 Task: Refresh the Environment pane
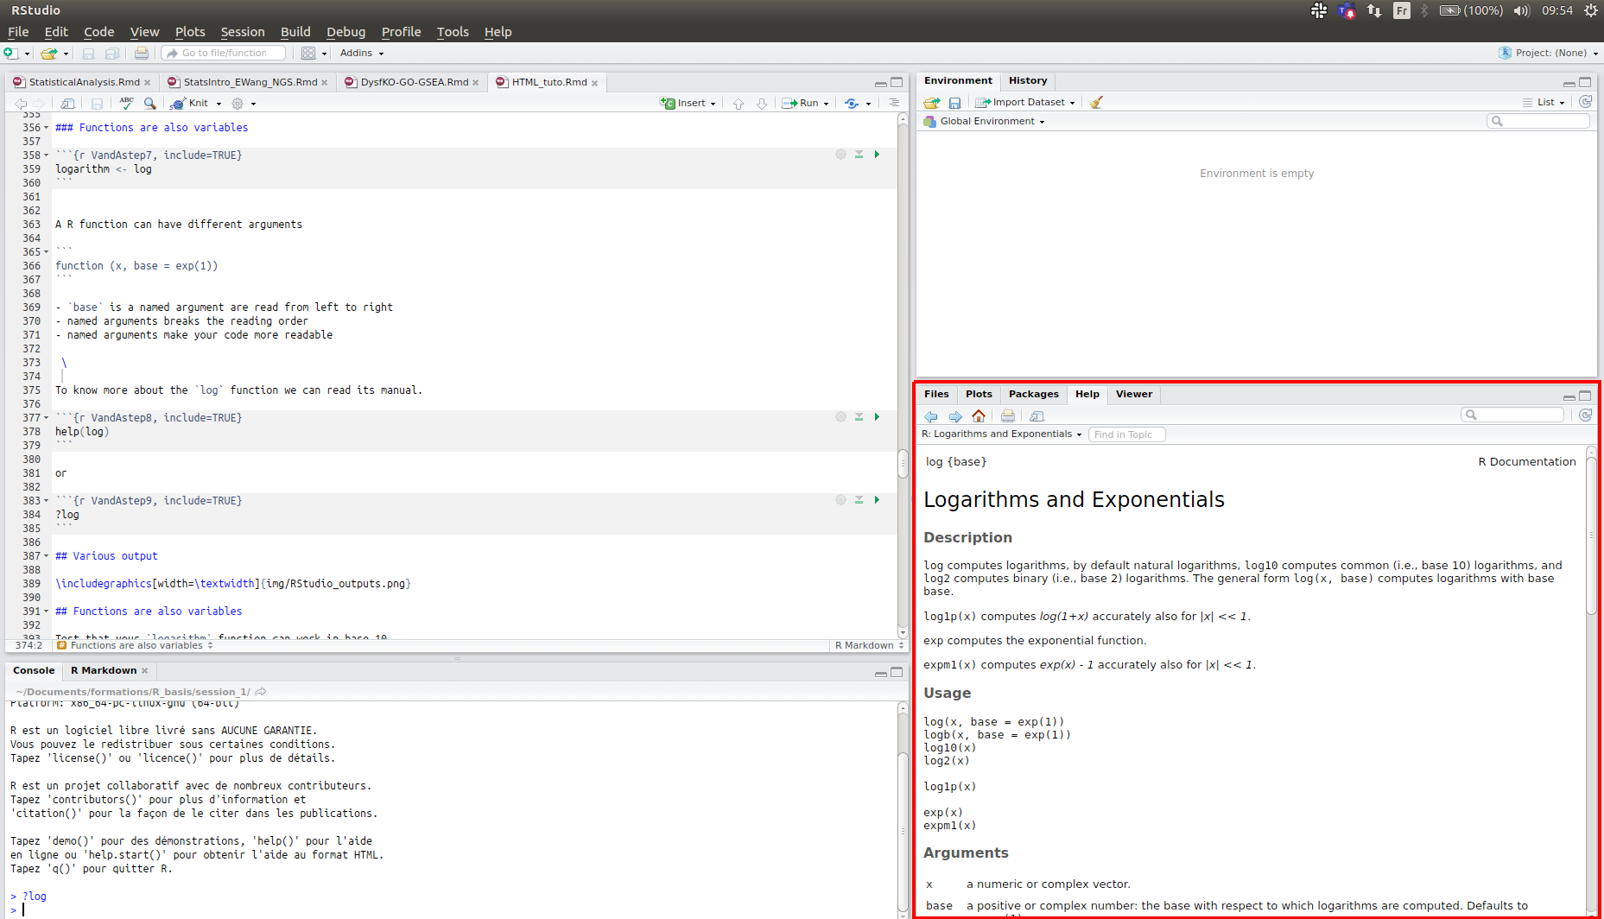pos(1586,102)
